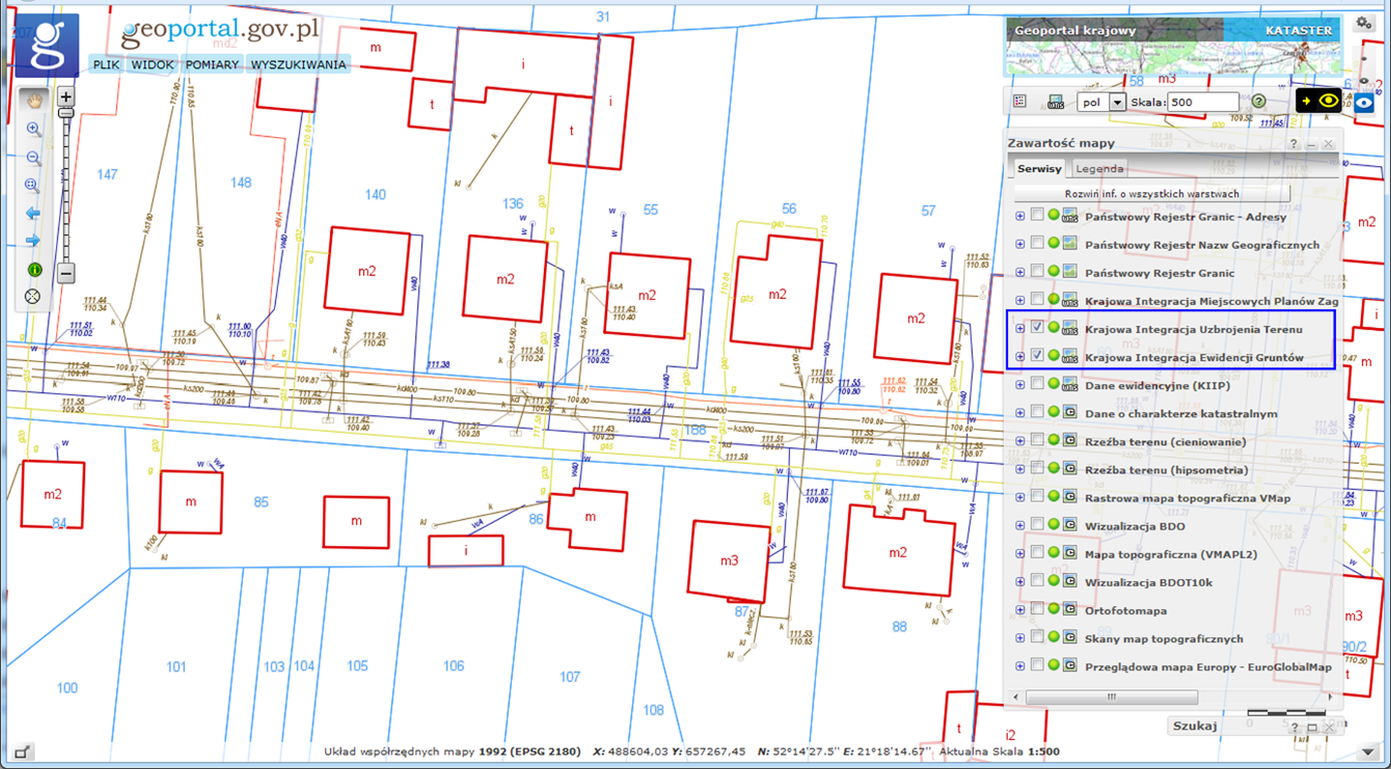Open the POMIARY menu
This screenshot has height=769, width=1391.
212,65
